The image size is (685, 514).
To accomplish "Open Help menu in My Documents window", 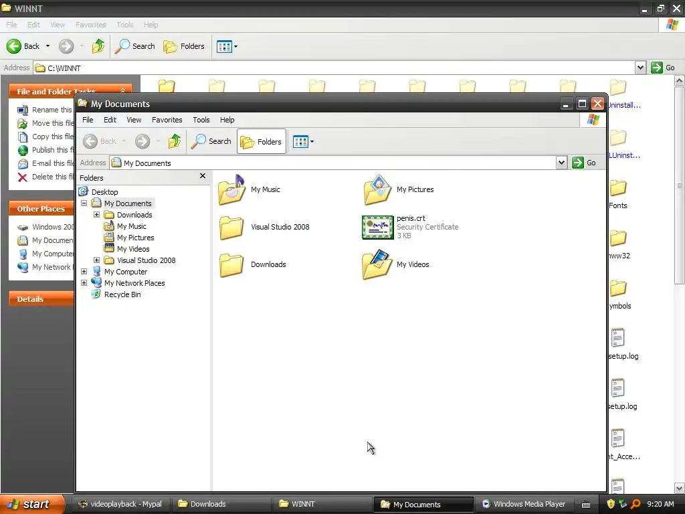I will [227, 120].
